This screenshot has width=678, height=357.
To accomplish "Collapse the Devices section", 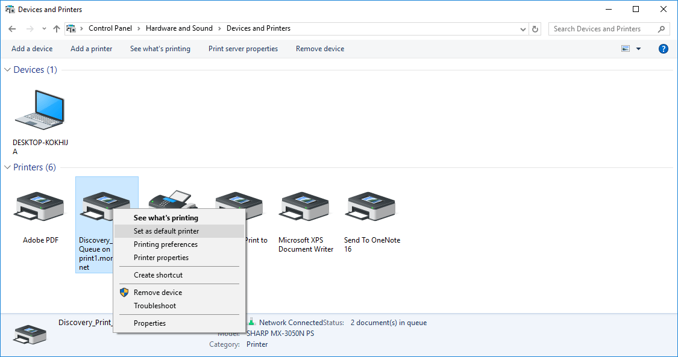I will tap(6, 69).
